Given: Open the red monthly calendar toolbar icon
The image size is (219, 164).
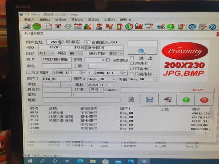Looking at the screenshot, I should pyautogui.click(x=78, y=26).
